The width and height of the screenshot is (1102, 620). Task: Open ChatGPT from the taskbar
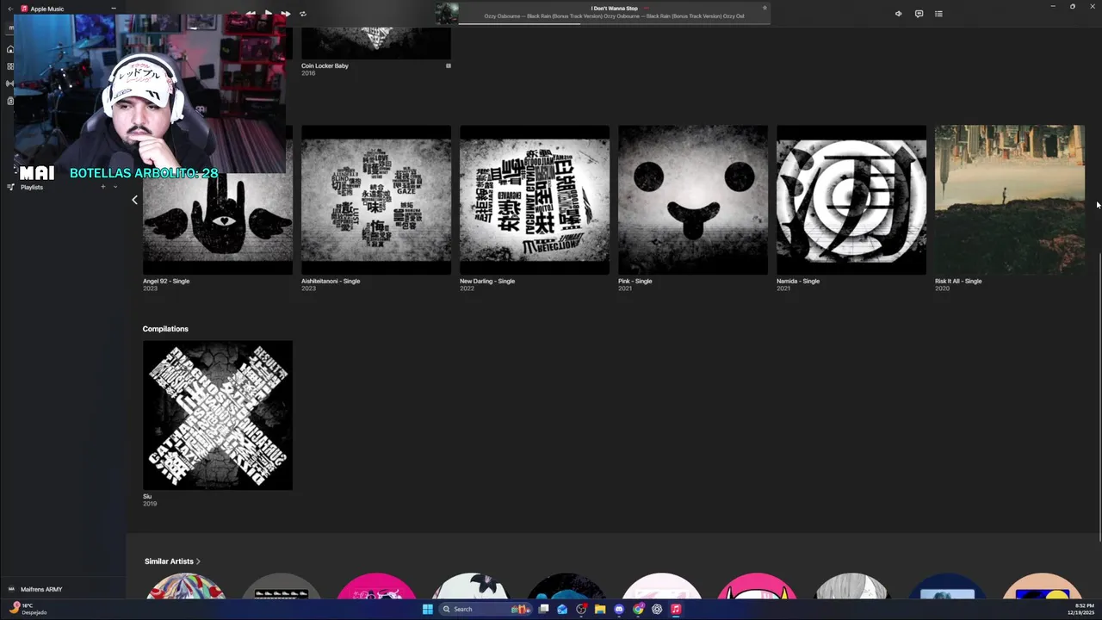[x=657, y=610]
